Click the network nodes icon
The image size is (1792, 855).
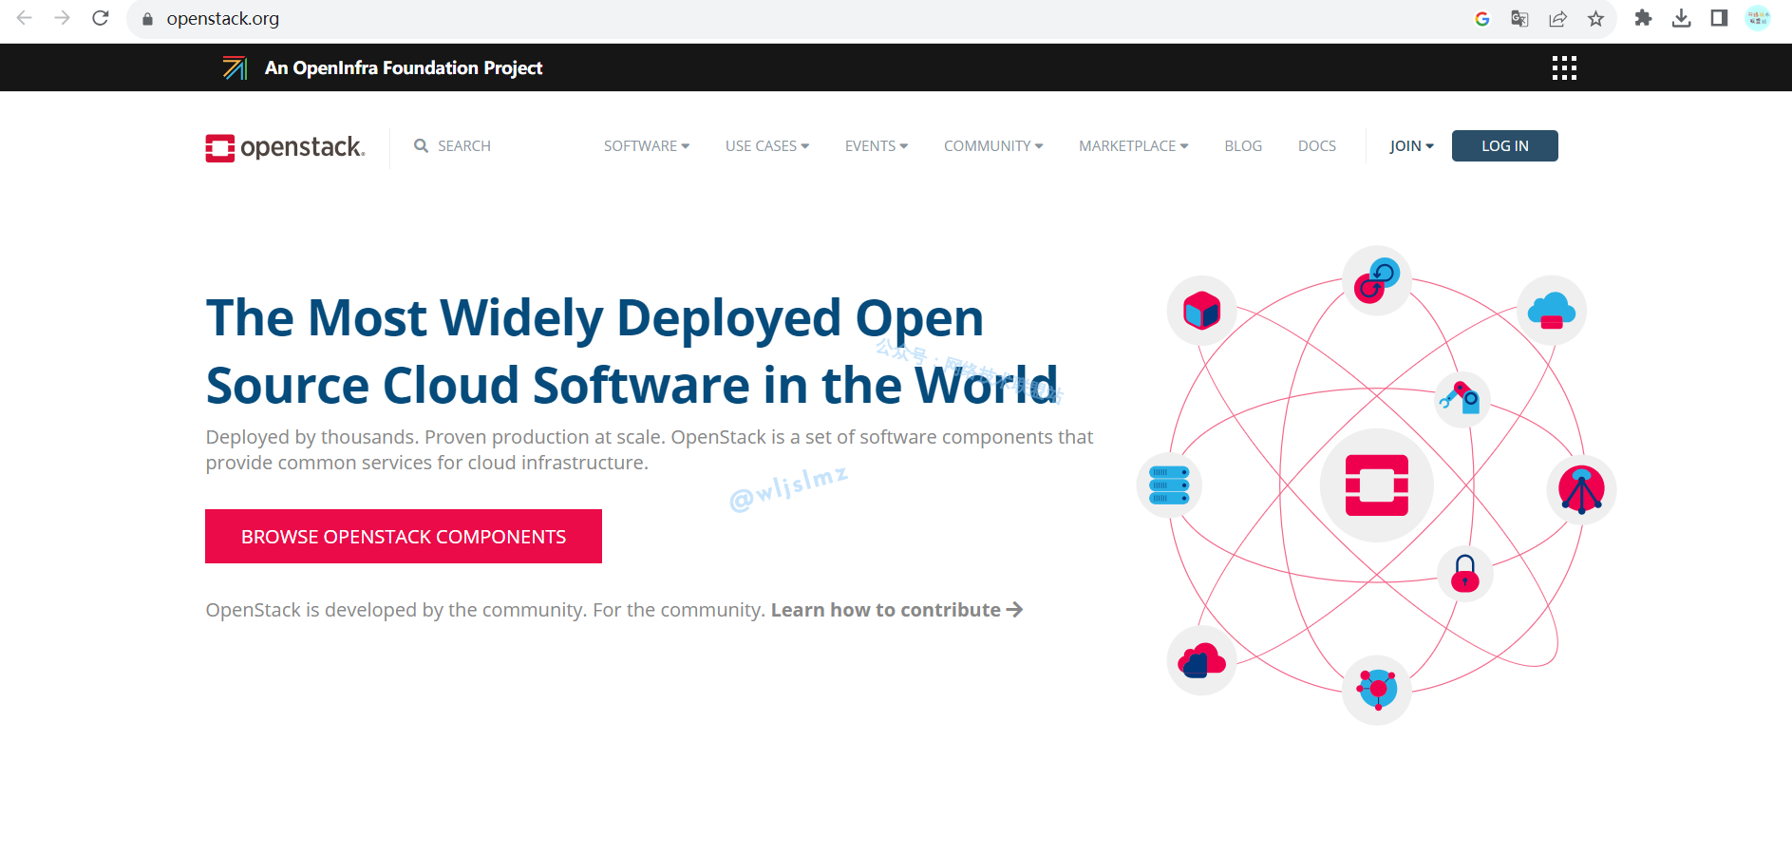point(1377,690)
